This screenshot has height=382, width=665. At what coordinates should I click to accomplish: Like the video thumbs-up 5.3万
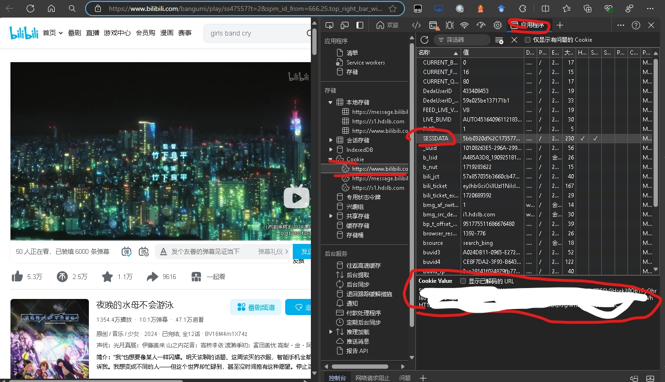tap(27, 277)
